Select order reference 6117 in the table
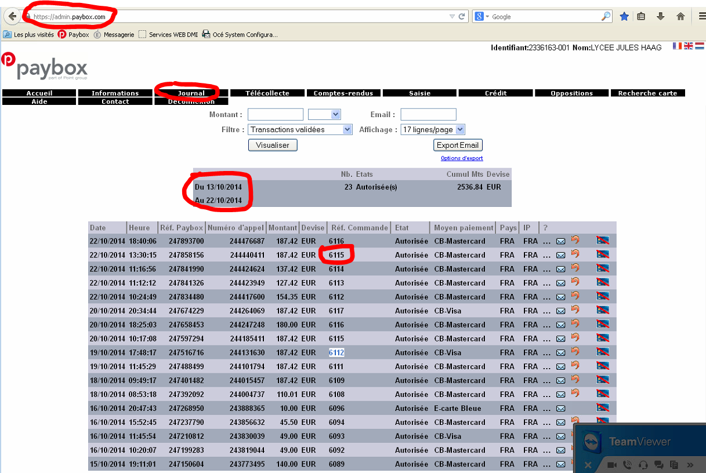 click(336, 311)
